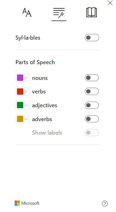Turn on nouns highlighting
The image size is (116, 212).
pos(92,78)
